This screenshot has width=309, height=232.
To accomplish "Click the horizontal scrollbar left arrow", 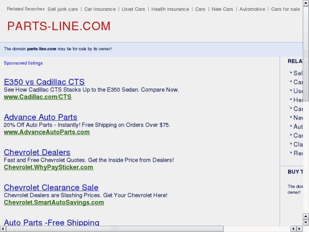I will coord(3,229).
